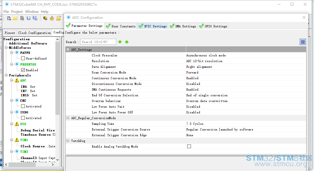Click the configuration tree vertical scrollbar thumb
This screenshot has width=314, height=171.
pos(57,78)
